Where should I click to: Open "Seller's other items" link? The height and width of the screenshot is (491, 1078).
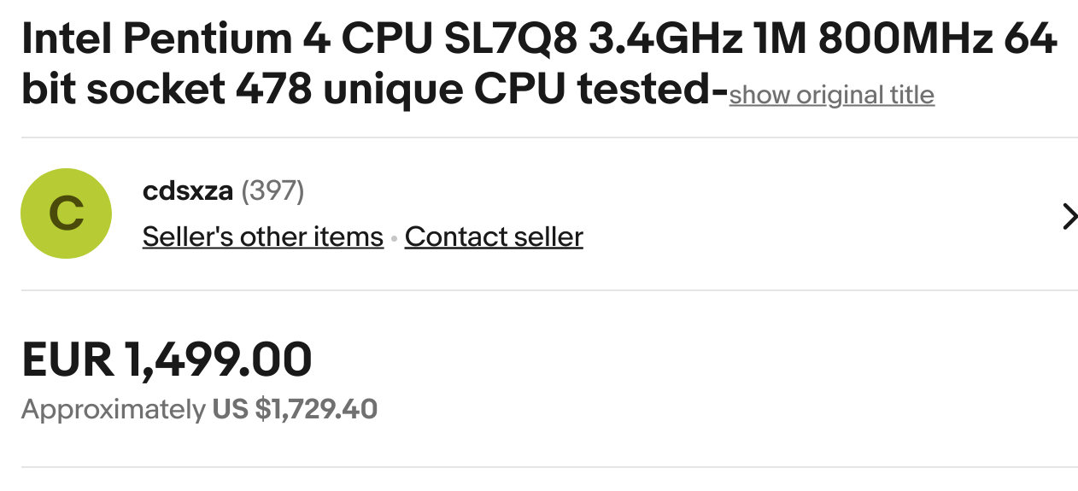pos(262,237)
